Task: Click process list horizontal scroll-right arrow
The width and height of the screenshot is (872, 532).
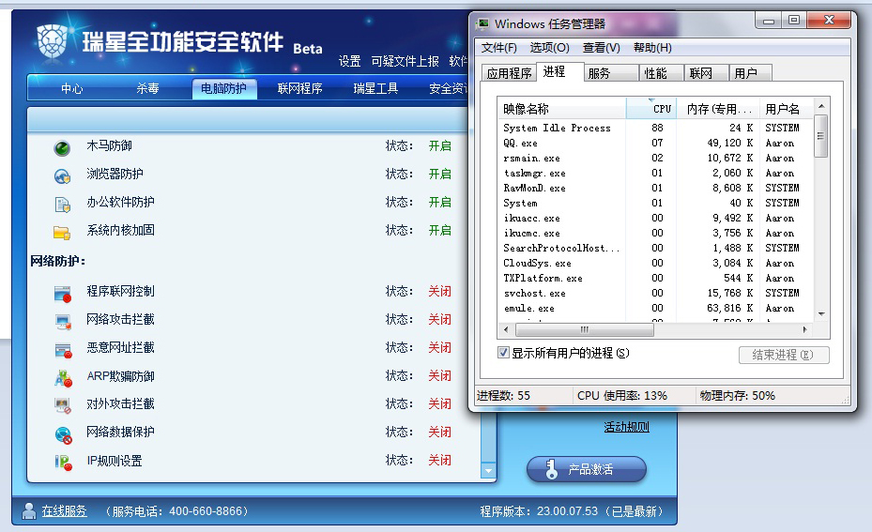Action: pos(804,329)
